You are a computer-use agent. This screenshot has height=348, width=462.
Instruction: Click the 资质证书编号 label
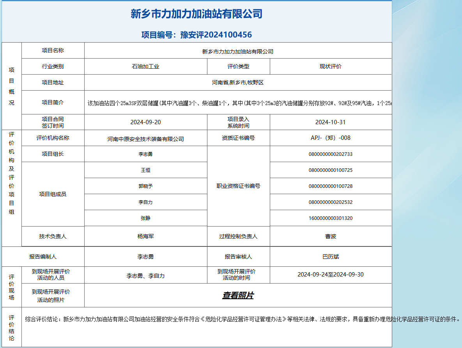(238, 138)
